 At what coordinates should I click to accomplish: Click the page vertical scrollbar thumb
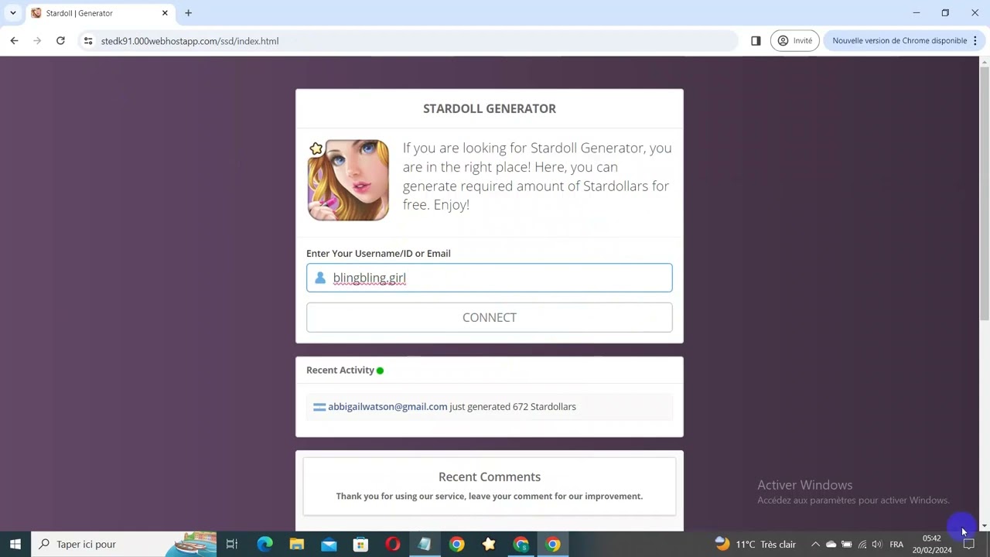click(x=984, y=193)
